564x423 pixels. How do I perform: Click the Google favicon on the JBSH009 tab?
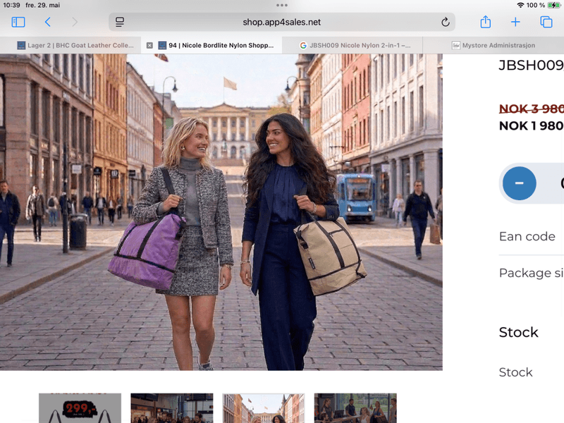[303, 45]
